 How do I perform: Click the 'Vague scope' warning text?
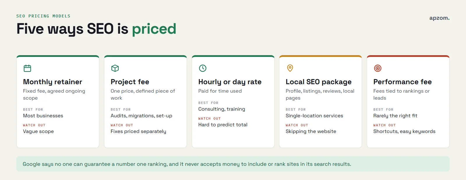(38, 131)
